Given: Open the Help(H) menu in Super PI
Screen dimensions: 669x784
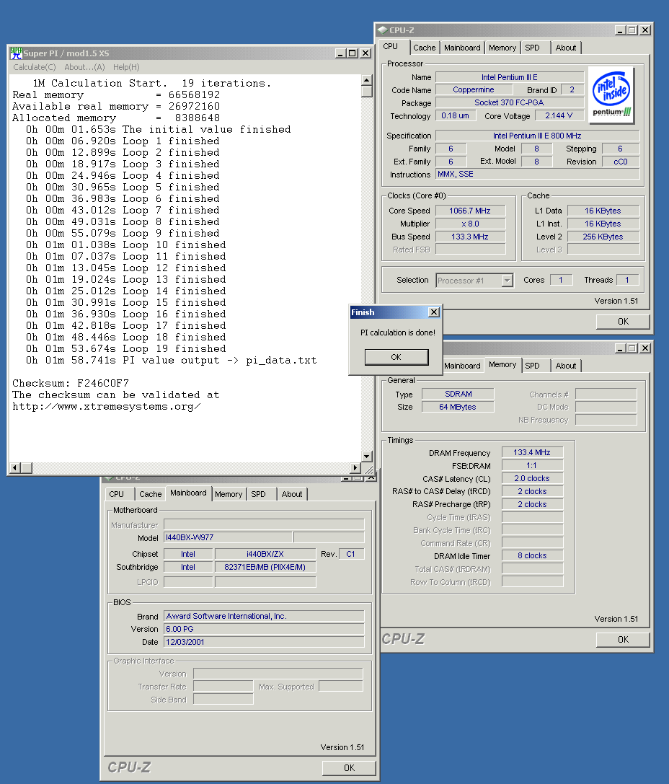Looking at the screenshot, I should [x=126, y=67].
